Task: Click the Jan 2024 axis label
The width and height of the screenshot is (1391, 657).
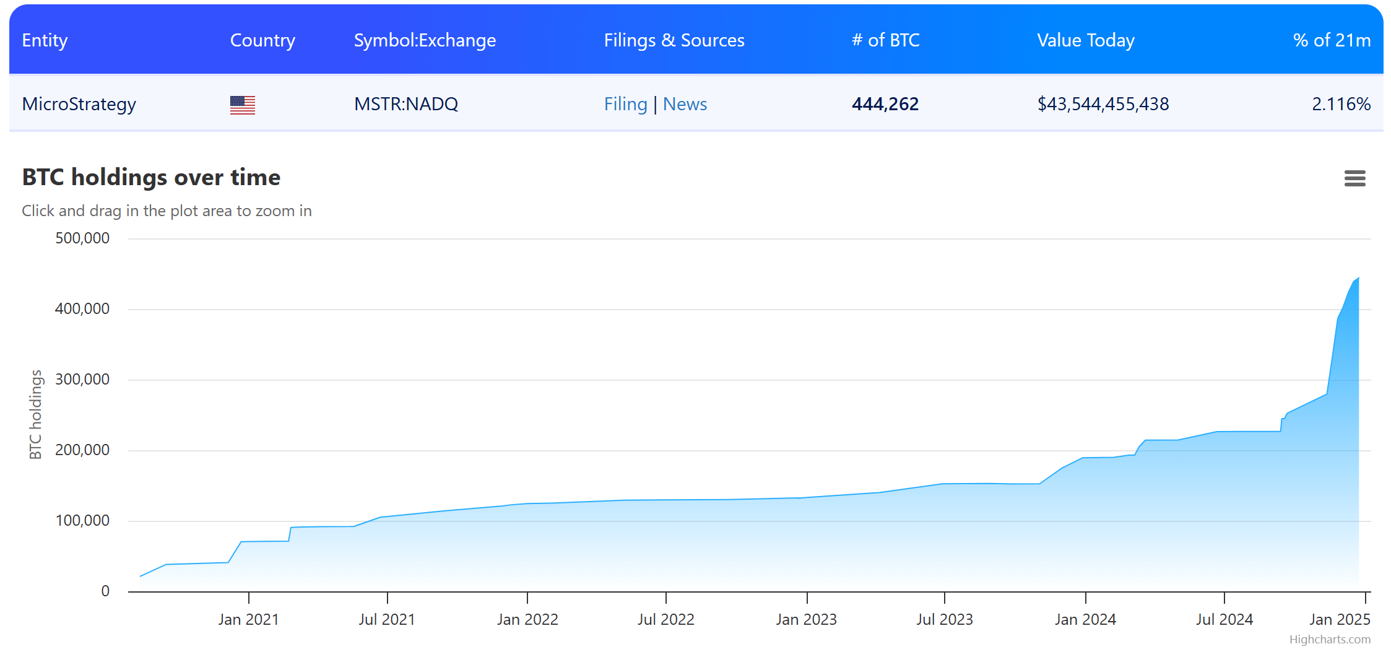Action: coord(1085,619)
